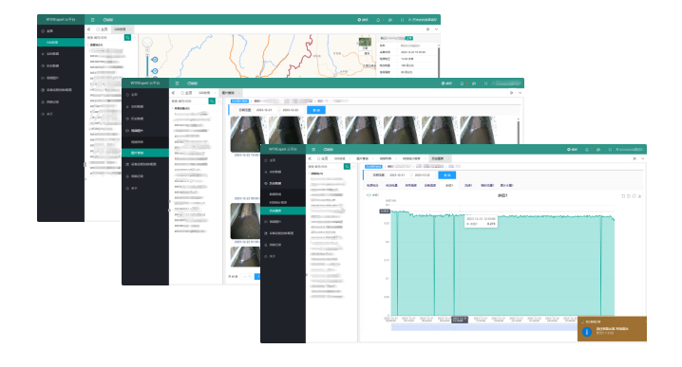This screenshot has height=367, width=682.
Task: Select the highlighted picture query submenu in middle sidebar
Action: (145, 153)
